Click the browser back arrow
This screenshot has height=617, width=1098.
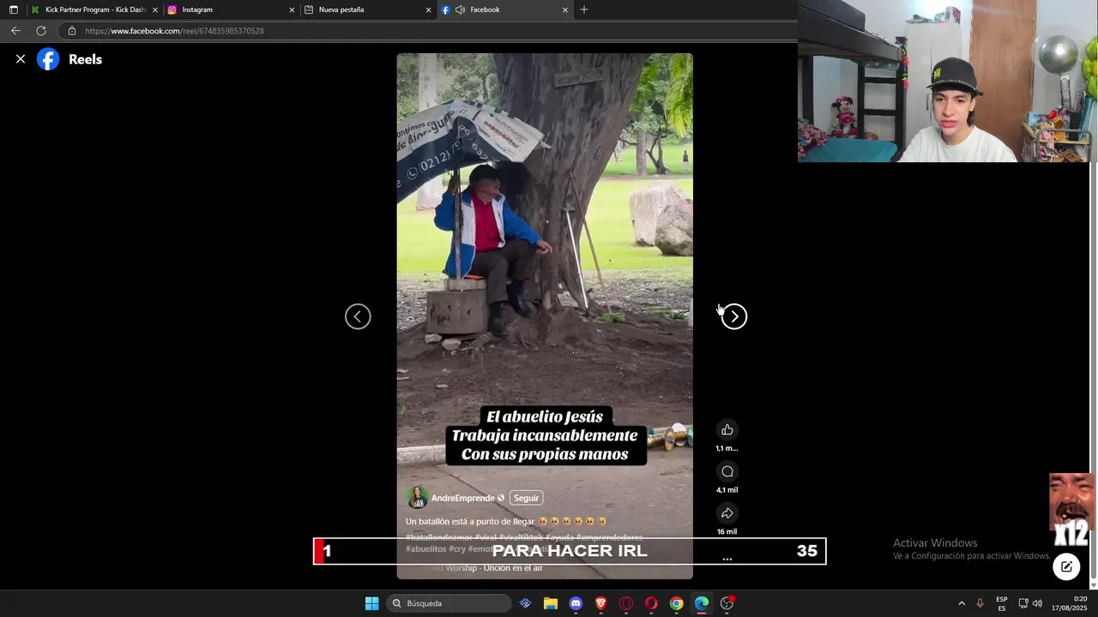click(15, 31)
